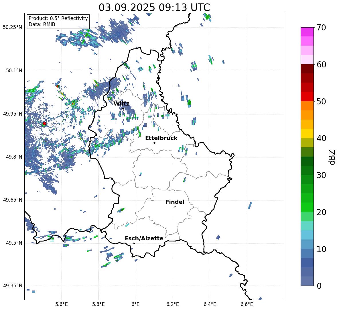This screenshot has width=339, height=310.
Task: Click the colorbar tick label 40
Action: [321, 138]
